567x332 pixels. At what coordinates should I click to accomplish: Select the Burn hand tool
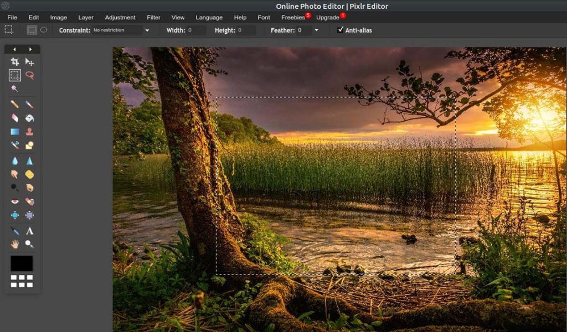pos(30,188)
